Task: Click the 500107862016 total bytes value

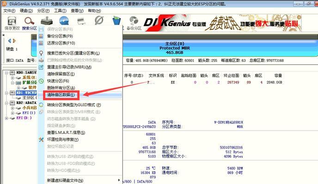Action: [x=231, y=148]
